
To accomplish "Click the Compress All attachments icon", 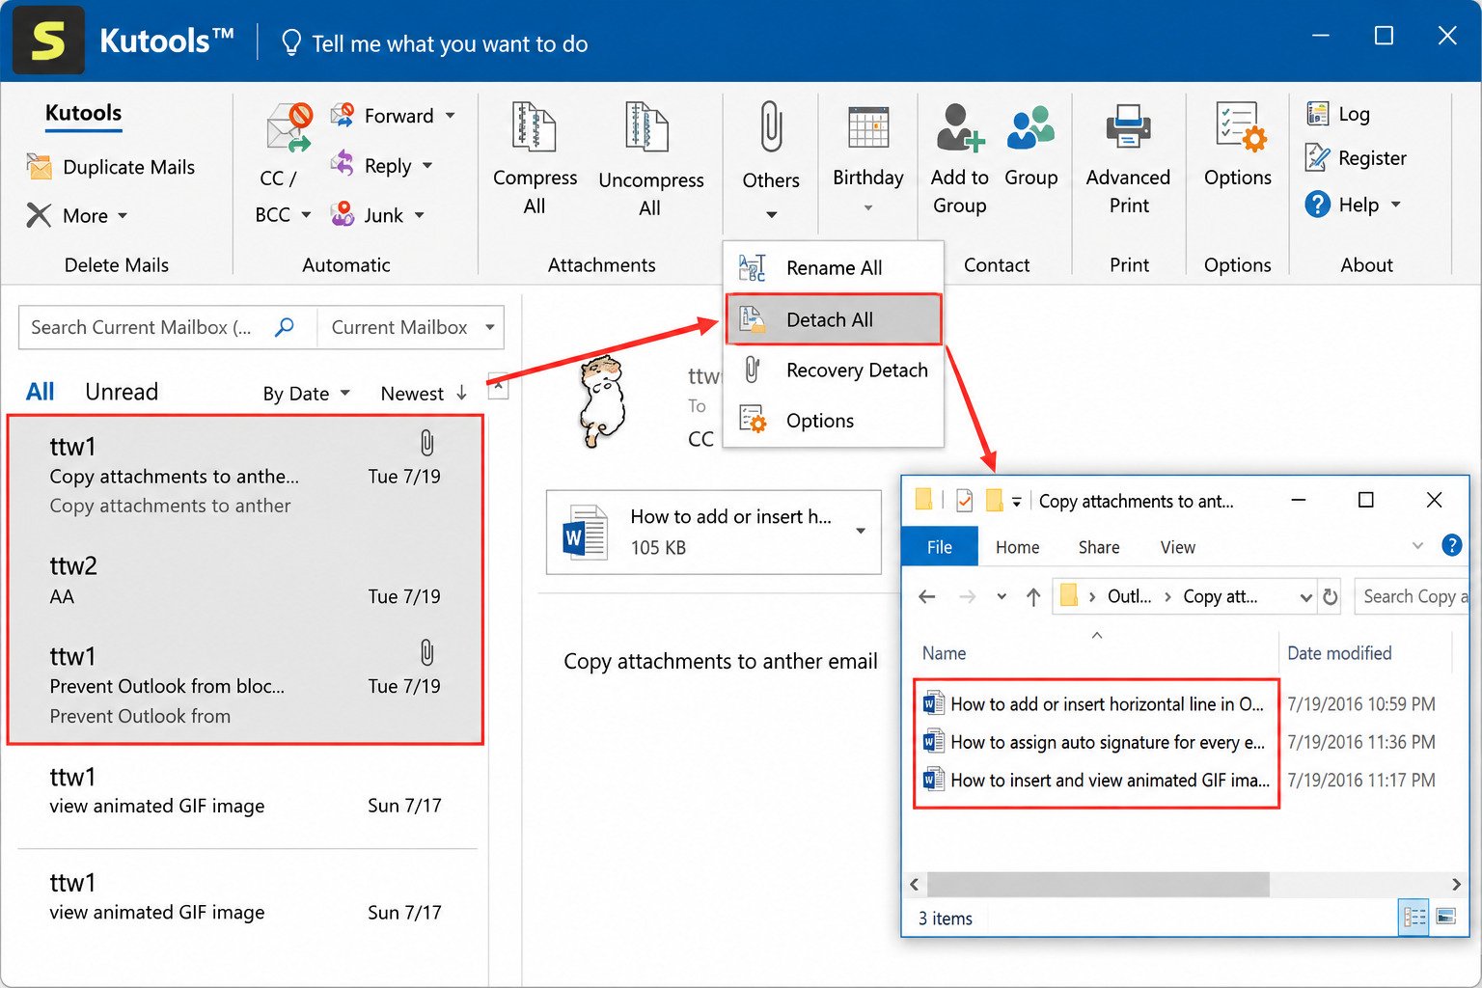I will pyautogui.click(x=534, y=126).
